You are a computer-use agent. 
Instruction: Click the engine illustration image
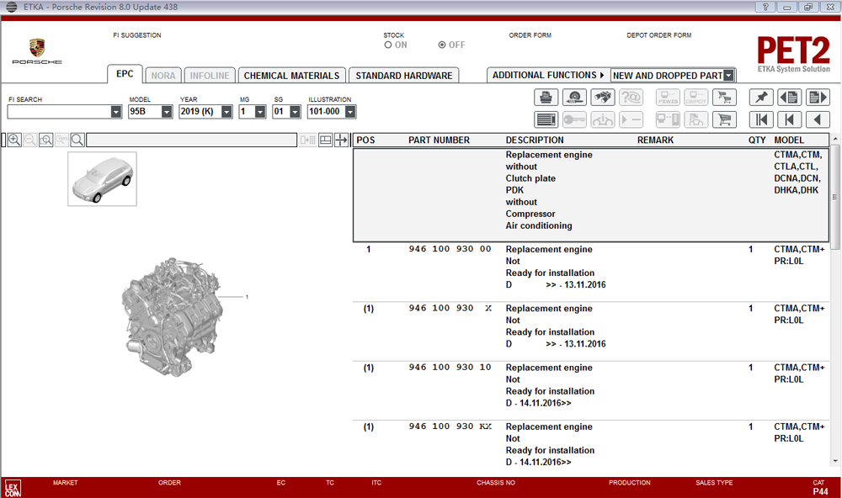pos(172,316)
